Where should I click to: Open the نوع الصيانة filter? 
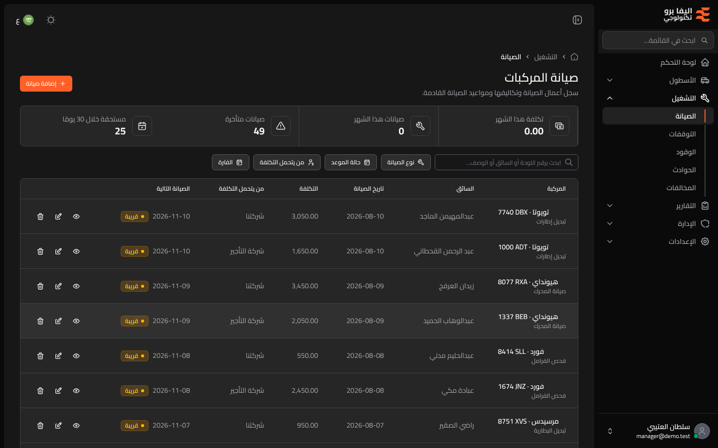[x=406, y=162]
